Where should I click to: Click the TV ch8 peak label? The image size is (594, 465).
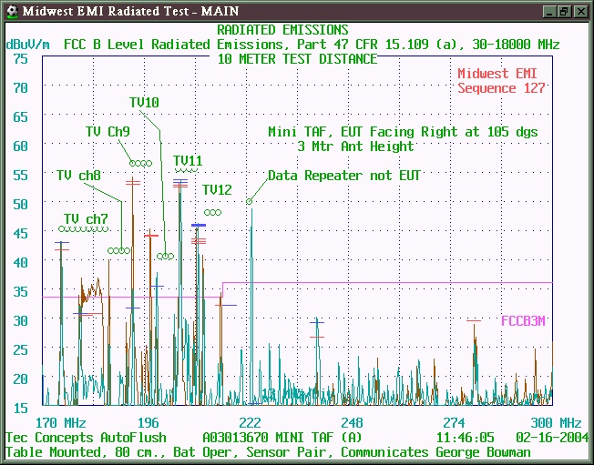coord(78,176)
